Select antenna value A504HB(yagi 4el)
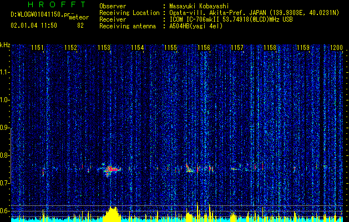This screenshot has height=222, width=349. pyautogui.click(x=196, y=26)
